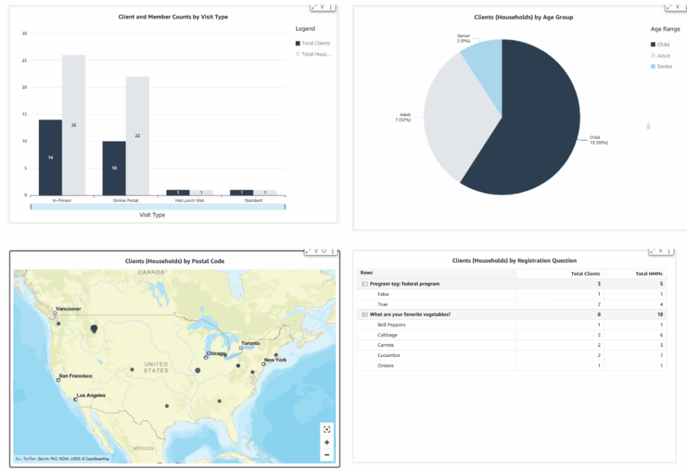Open the menu options on the Age Group pie chart
Viewport: 687px width, 471px height.
pos(685,6)
